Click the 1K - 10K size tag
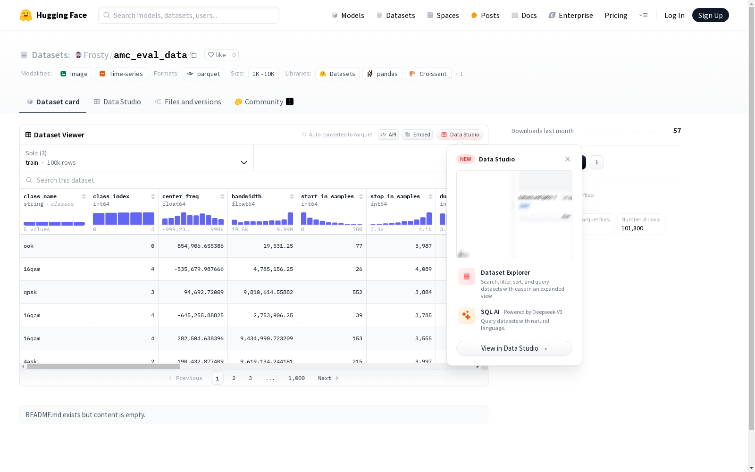Screen dimensions: 755x472 (x=263, y=74)
